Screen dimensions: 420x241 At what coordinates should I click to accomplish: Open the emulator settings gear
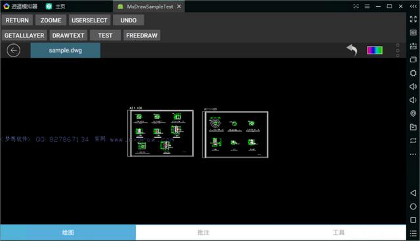[413, 73]
